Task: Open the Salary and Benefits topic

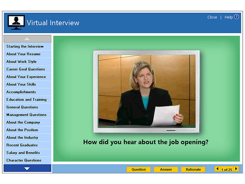Action: (23, 153)
